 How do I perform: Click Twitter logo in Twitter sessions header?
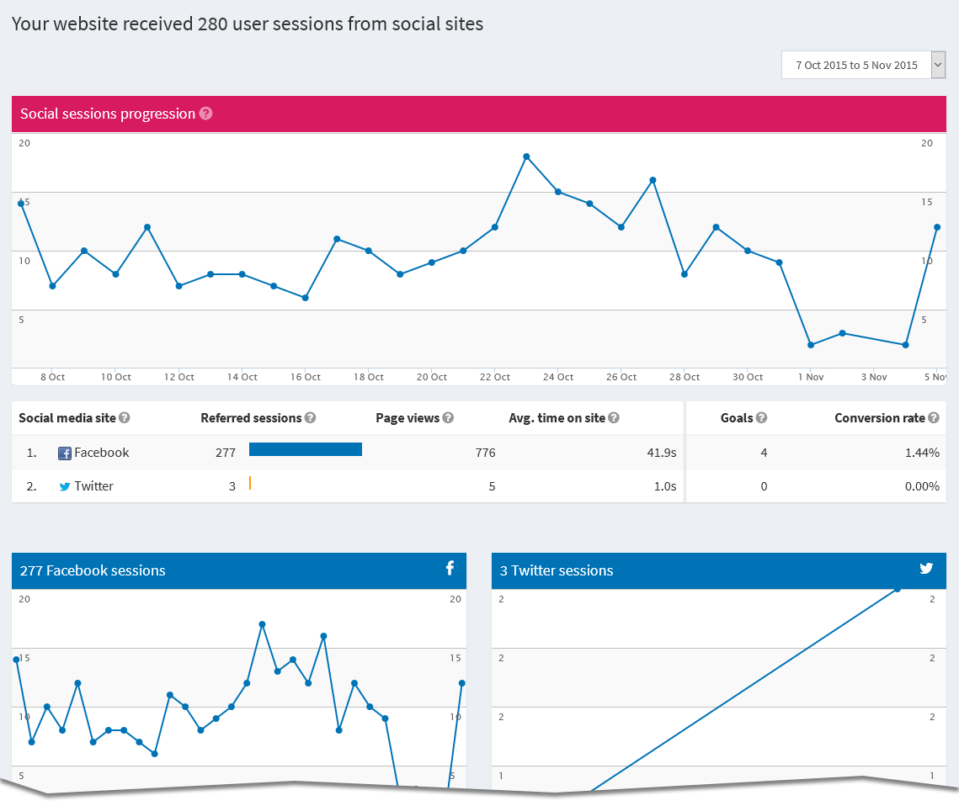926,569
